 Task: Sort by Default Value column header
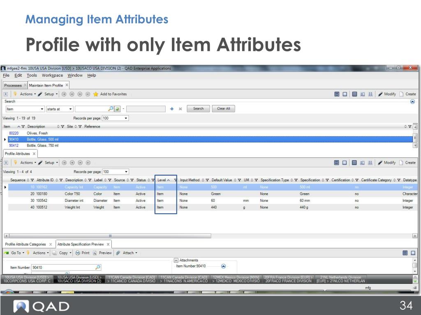[x=222, y=180]
